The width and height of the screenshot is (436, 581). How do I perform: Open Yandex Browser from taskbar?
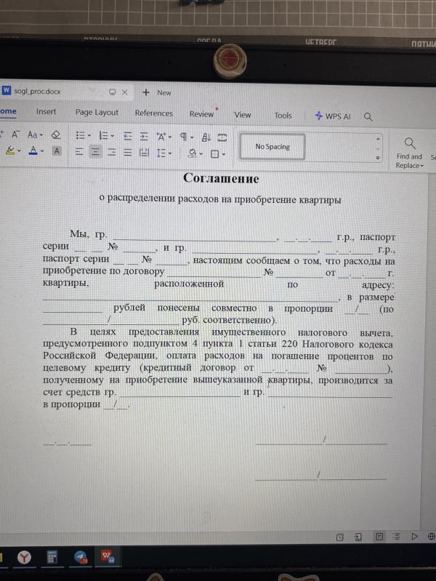24,556
